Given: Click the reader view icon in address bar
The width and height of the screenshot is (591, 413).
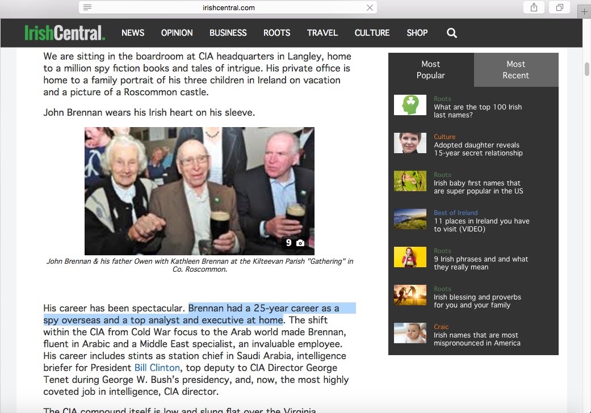Looking at the screenshot, I should pyautogui.click(x=87, y=7).
